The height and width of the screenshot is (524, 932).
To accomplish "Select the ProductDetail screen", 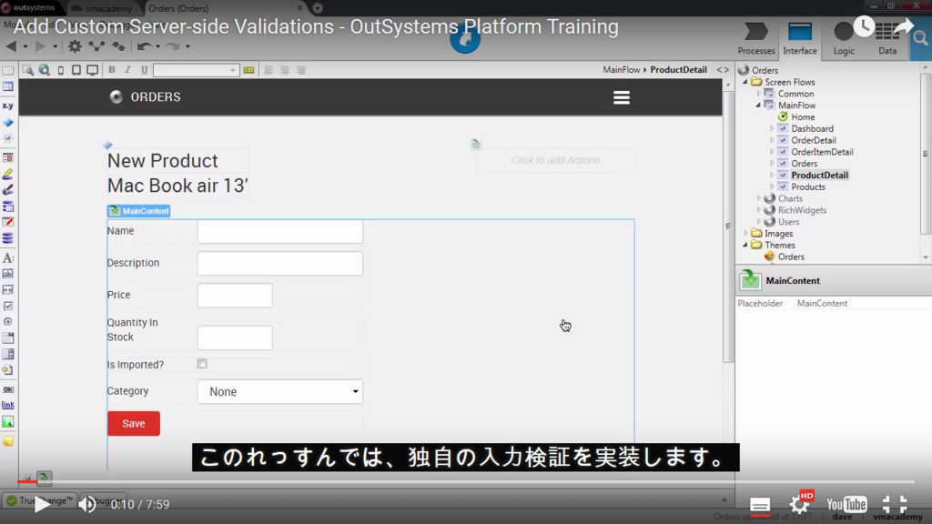I will (819, 176).
